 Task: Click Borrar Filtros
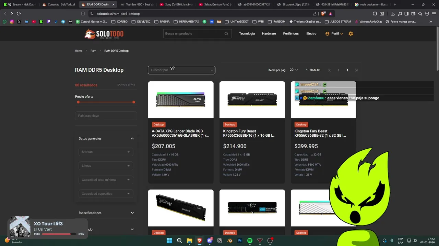click(126, 85)
